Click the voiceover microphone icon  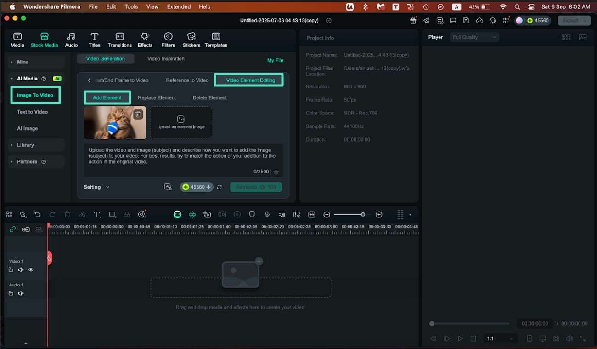click(267, 214)
